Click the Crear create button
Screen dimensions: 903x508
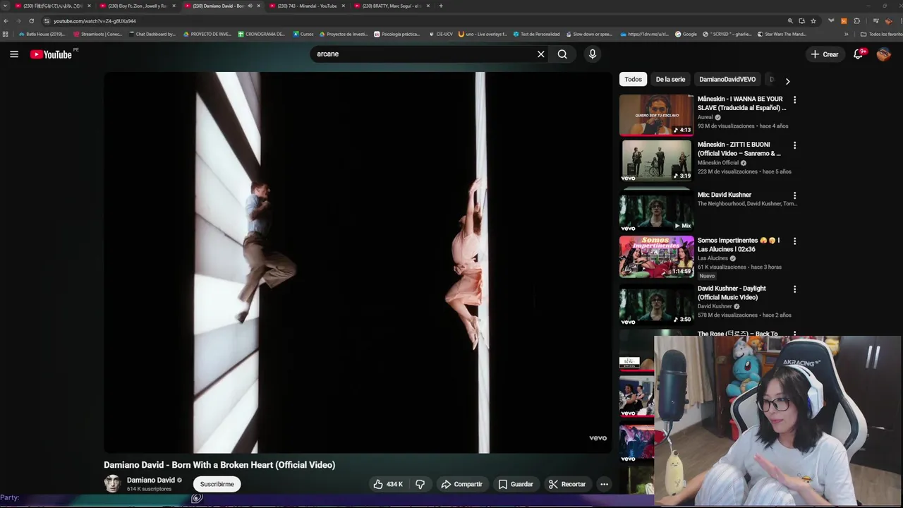pyautogui.click(x=824, y=54)
